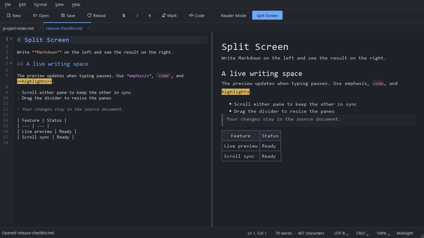
Task: Collapse the heading fold on line 1
Action: 11,39
